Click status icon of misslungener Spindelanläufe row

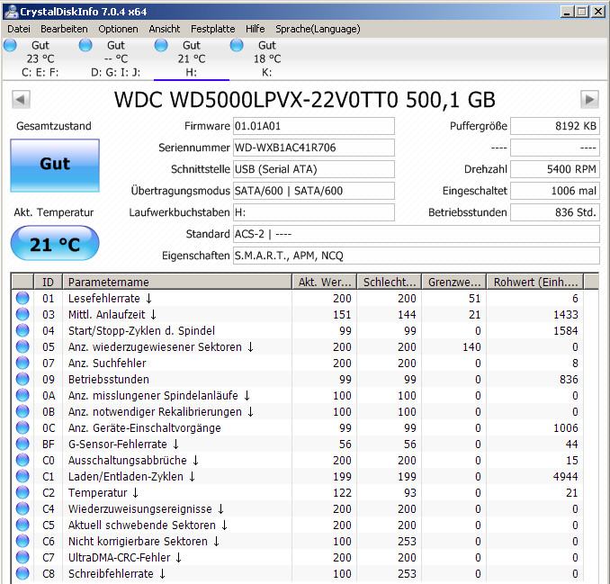tap(22, 395)
